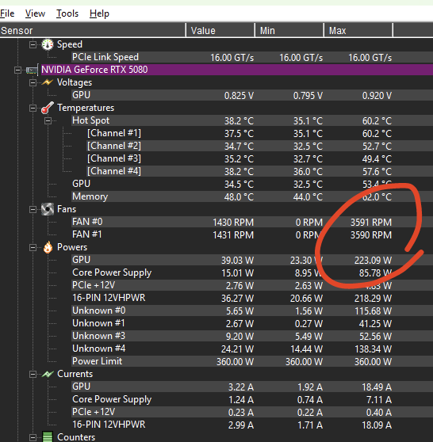
Task: Click the Sensor column header
Action: [93, 30]
